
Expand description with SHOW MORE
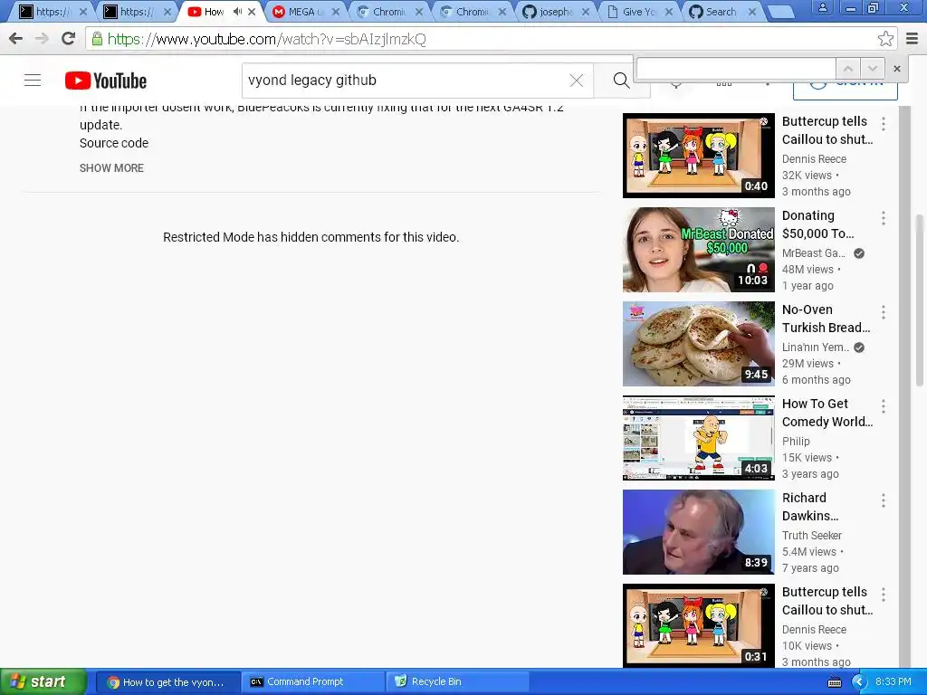point(111,167)
